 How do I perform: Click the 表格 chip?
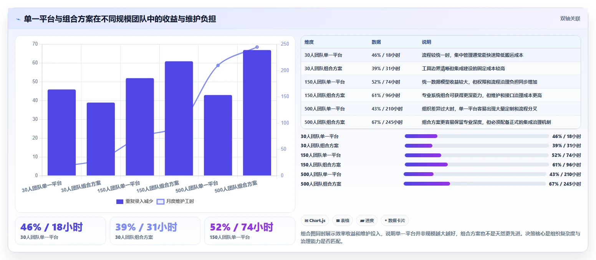343,221
